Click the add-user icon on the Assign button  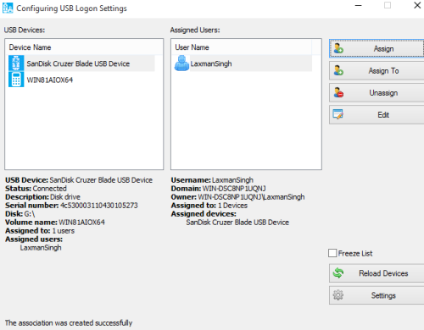click(338, 48)
